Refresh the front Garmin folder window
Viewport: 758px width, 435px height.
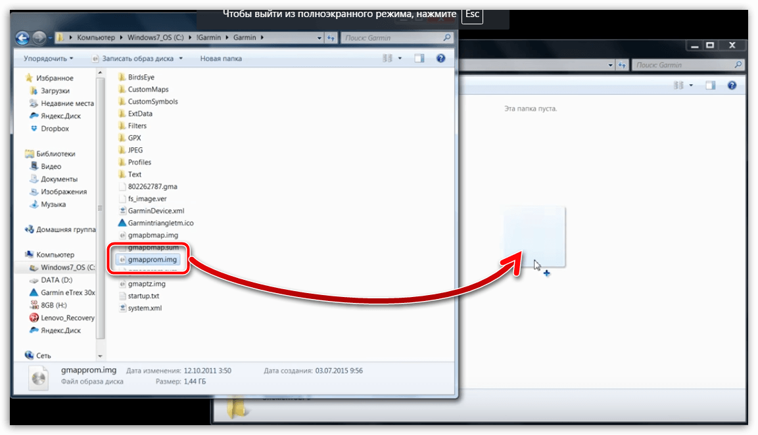tap(331, 37)
